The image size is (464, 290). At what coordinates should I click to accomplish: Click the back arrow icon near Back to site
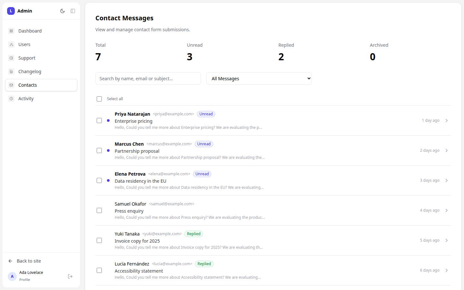(10, 261)
